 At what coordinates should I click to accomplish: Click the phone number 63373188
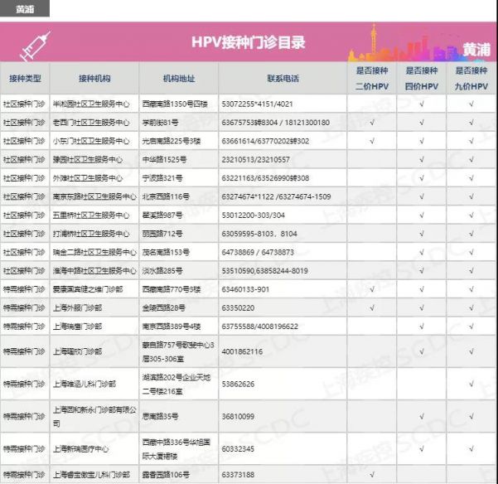(238, 475)
